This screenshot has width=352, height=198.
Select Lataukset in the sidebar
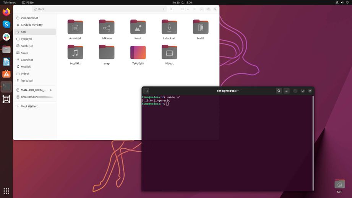click(35, 60)
